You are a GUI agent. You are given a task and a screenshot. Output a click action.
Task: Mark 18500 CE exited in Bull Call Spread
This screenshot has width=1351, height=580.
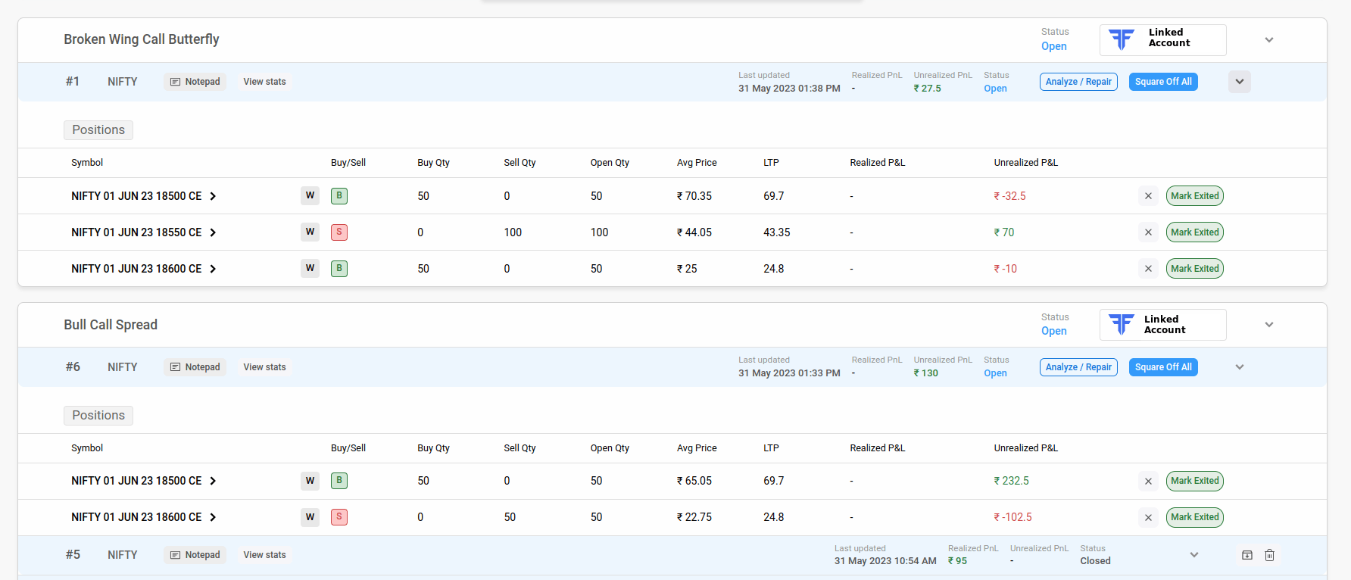coord(1195,481)
